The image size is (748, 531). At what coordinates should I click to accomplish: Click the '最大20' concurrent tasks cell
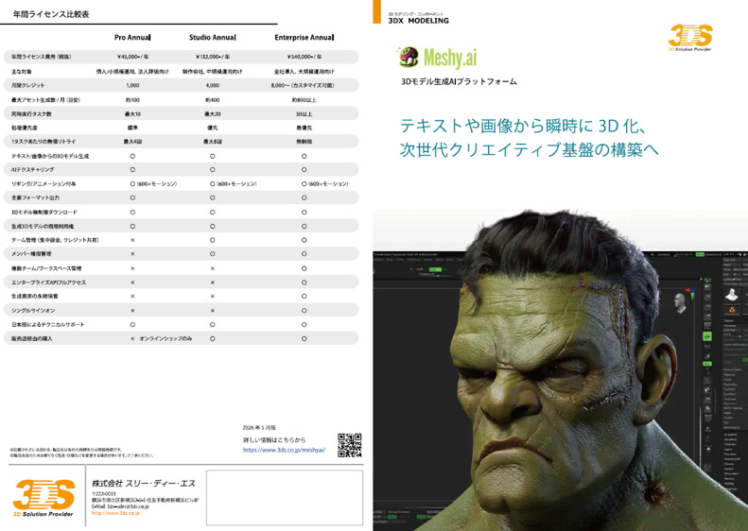point(212,114)
